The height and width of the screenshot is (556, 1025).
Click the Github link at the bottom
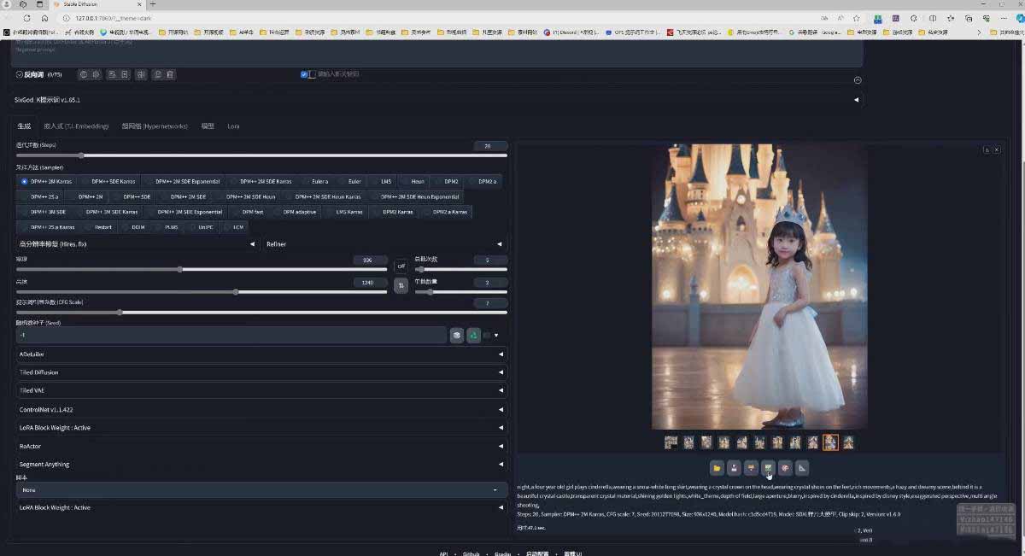tap(471, 553)
